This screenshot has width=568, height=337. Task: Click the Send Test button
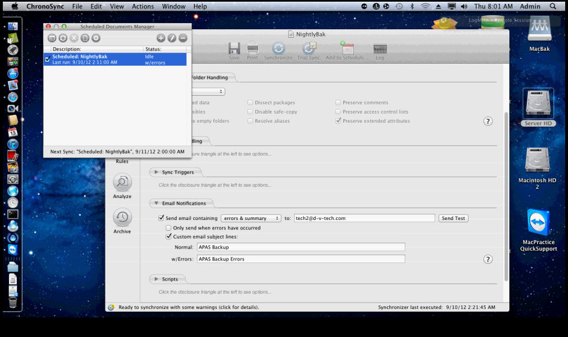click(x=453, y=218)
